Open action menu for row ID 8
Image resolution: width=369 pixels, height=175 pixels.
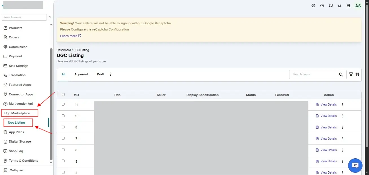pyautogui.click(x=343, y=127)
